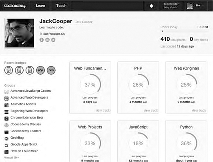Click the JackCooper profile photo
The width and height of the screenshot is (213, 162).
point(20,33)
